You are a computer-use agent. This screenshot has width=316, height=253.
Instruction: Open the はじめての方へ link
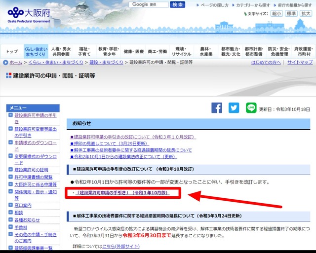(266, 63)
